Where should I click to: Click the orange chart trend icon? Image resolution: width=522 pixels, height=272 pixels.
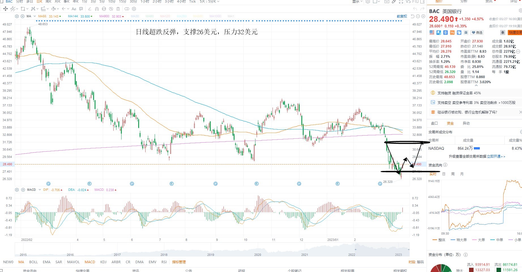(452, 33)
